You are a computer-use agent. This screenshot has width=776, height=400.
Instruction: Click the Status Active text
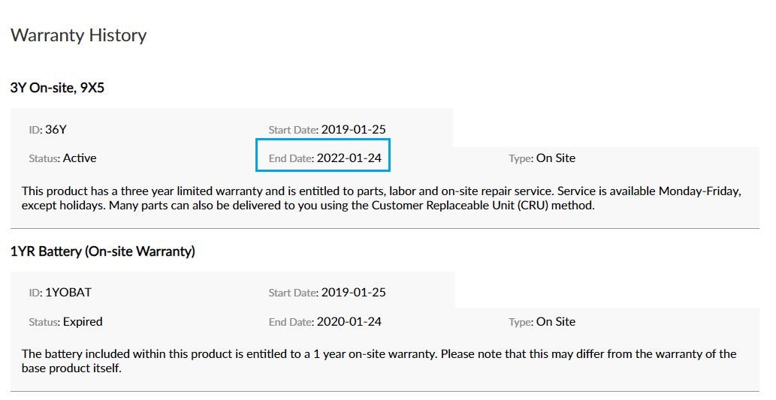coord(62,158)
